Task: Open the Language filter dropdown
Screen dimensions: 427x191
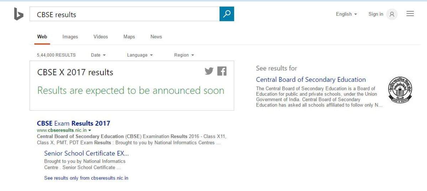Action: point(140,55)
